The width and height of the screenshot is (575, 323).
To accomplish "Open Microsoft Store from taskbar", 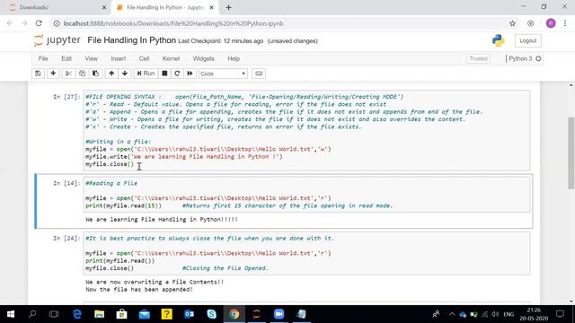I will pos(122,314).
